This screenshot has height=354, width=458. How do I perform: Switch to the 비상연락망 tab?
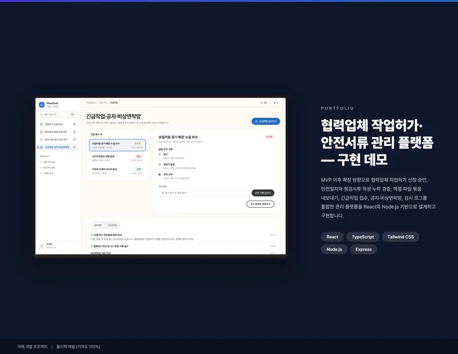(x=112, y=225)
